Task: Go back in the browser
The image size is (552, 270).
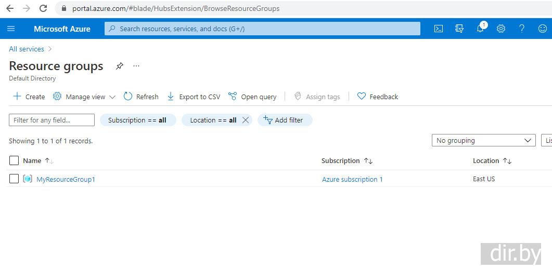Action: point(10,8)
